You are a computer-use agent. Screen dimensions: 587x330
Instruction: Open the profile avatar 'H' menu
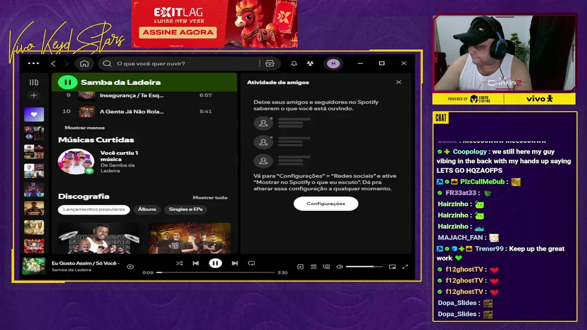[333, 64]
